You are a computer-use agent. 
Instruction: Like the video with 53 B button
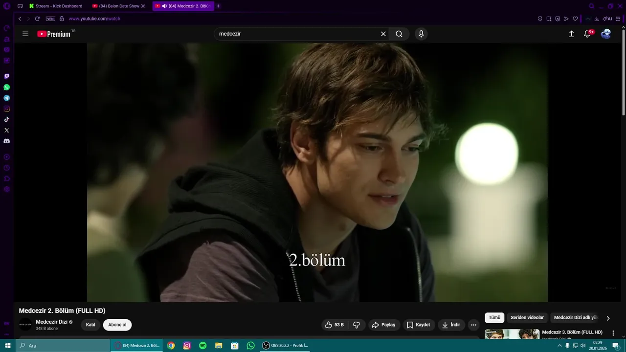pos(335,325)
